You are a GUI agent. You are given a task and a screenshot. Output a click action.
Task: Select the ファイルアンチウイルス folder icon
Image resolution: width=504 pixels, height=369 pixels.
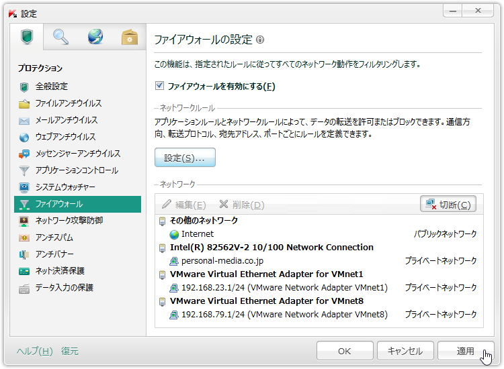24,103
